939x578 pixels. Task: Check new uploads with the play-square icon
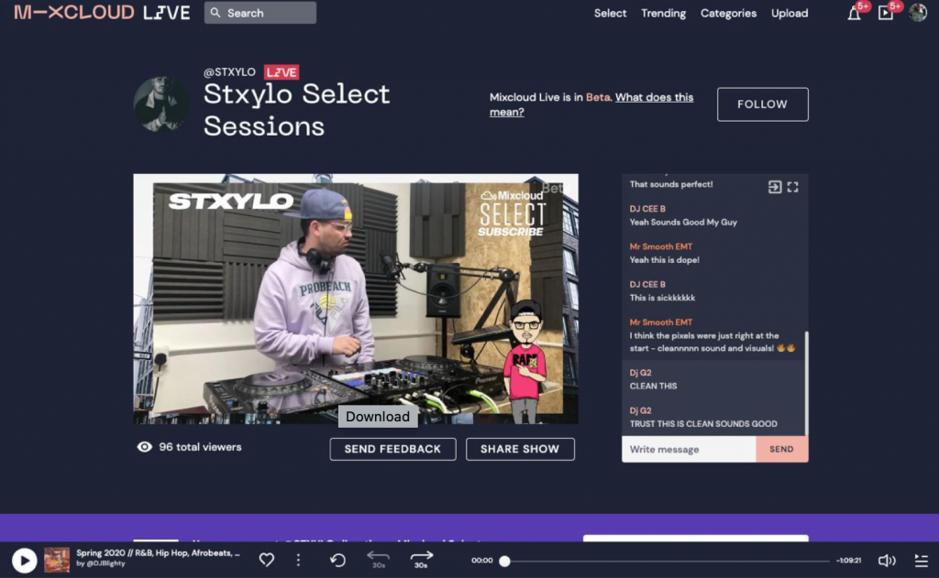(885, 13)
